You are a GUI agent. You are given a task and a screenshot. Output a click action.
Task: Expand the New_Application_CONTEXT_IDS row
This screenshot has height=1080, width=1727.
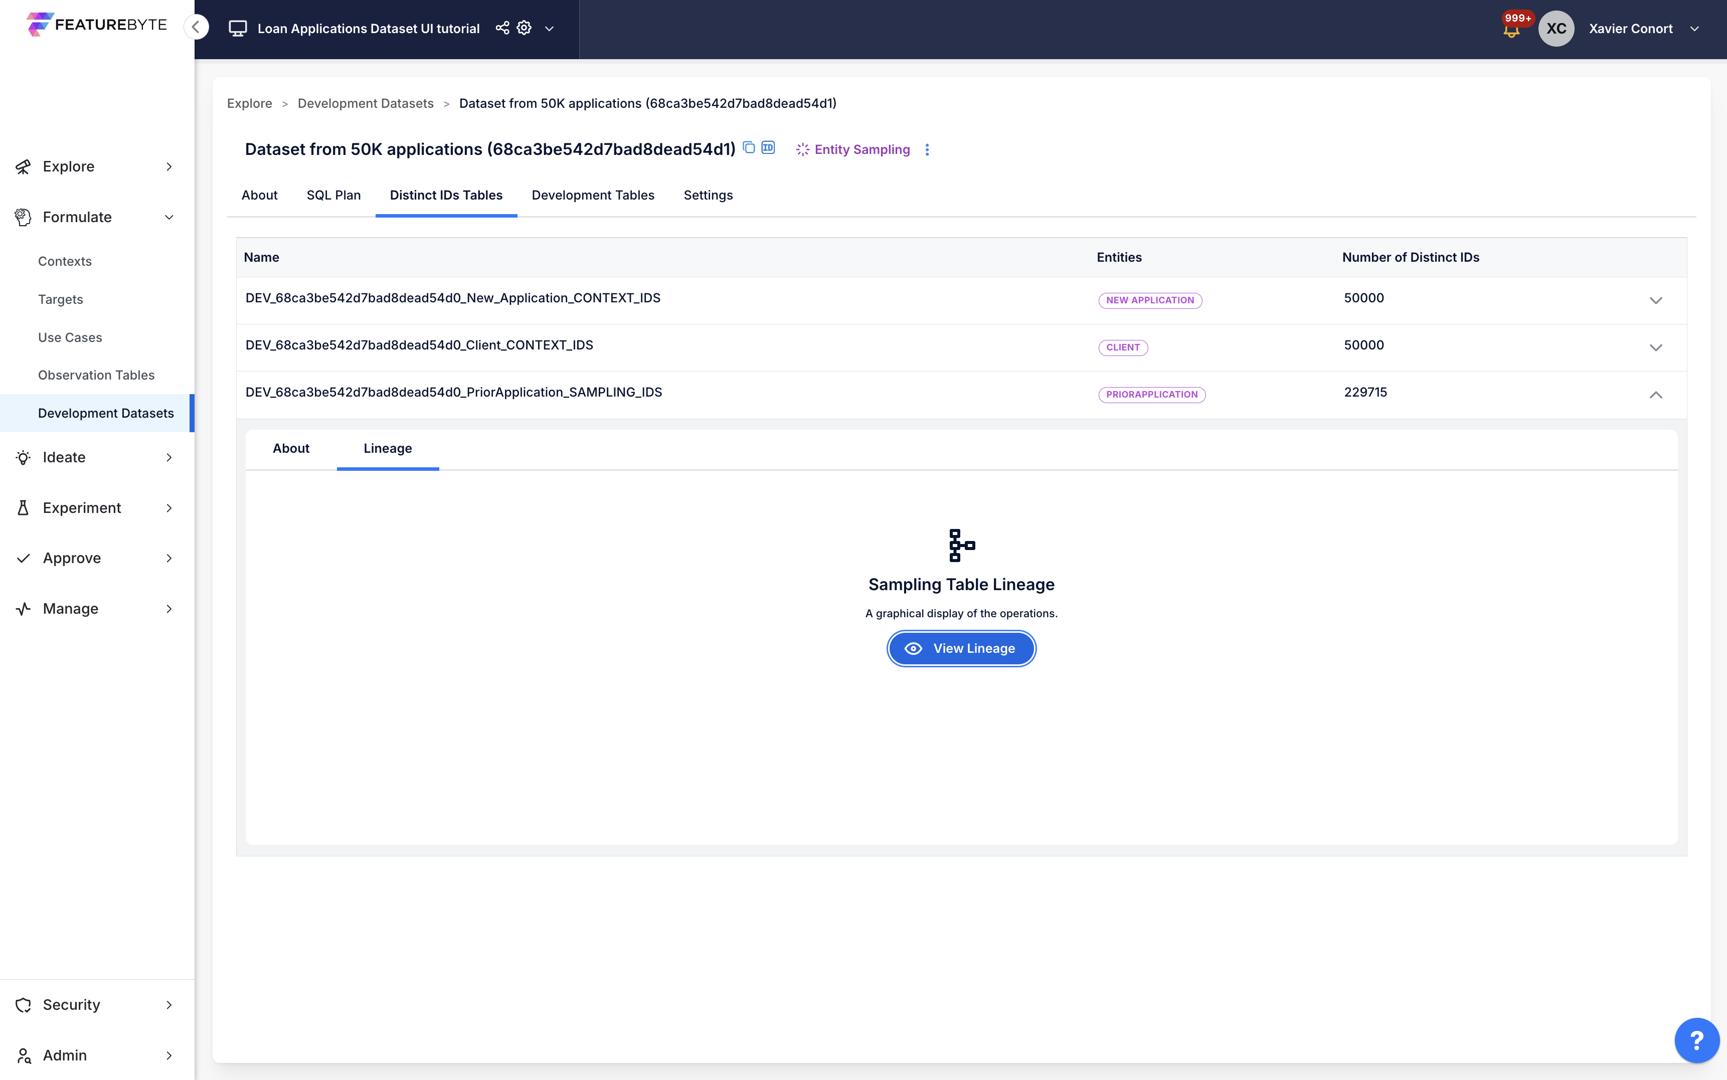coord(1656,300)
